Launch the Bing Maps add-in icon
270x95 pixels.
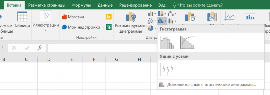pyautogui.click(x=109, y=17)
